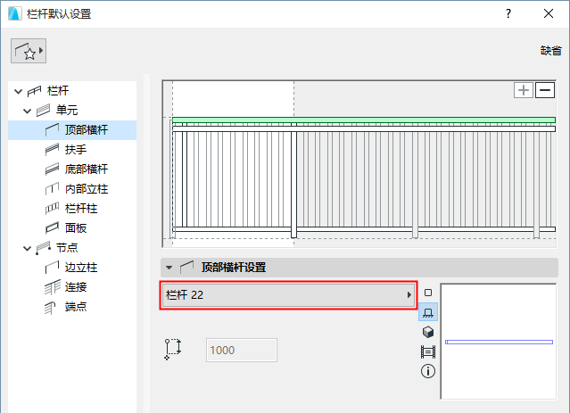Screen dimensions: 570x413
Task: Click the 端点 end icon
Action: pyautogui.click(x=50, y=308)
